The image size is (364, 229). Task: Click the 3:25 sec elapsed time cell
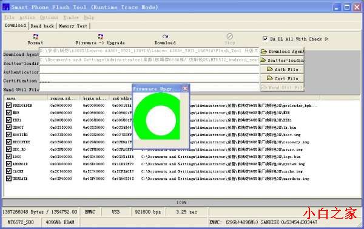(x=186, y=212)
